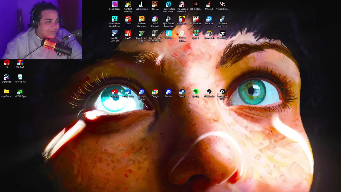Select the TSB-Editor shortcut
This screenshot has height=192, width=341.
tap(196, 6)
